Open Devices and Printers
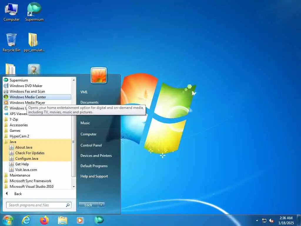The width and height of the screenshot is (301, 226). click(x=96, y=155)
